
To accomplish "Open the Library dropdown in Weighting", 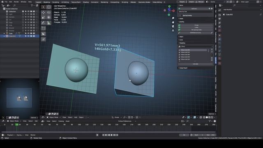I will pos(196,46).
